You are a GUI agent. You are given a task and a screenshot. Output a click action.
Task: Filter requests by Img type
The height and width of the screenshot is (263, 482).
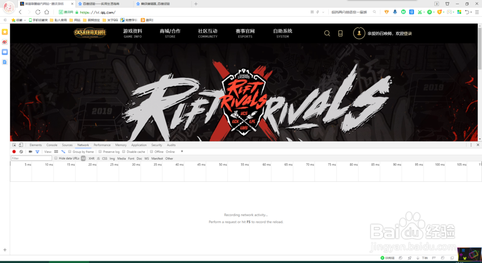112,158
